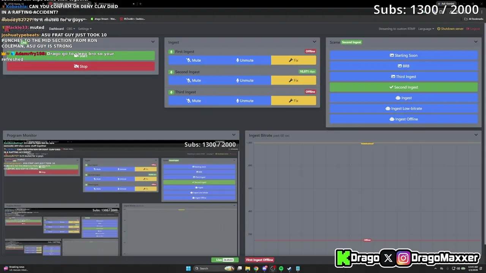This screenshot has height=273, width=486.
Task: Click the Live 28:49:03 status badge
Action: point(225,260)
